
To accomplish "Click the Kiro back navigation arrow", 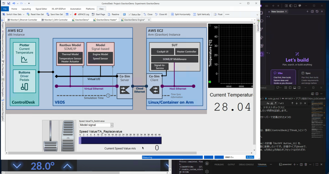I will (x=273, y=6).
